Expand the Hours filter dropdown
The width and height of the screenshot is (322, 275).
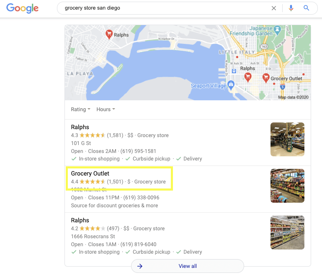coord(106,109)
